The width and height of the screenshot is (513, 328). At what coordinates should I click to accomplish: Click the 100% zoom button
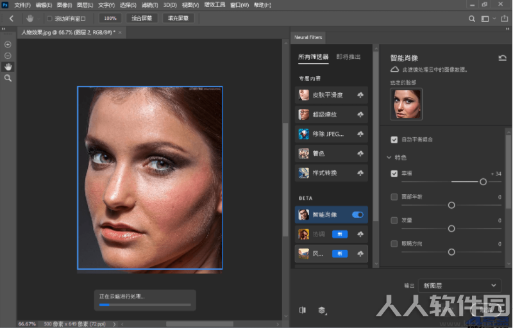(110, 19)
